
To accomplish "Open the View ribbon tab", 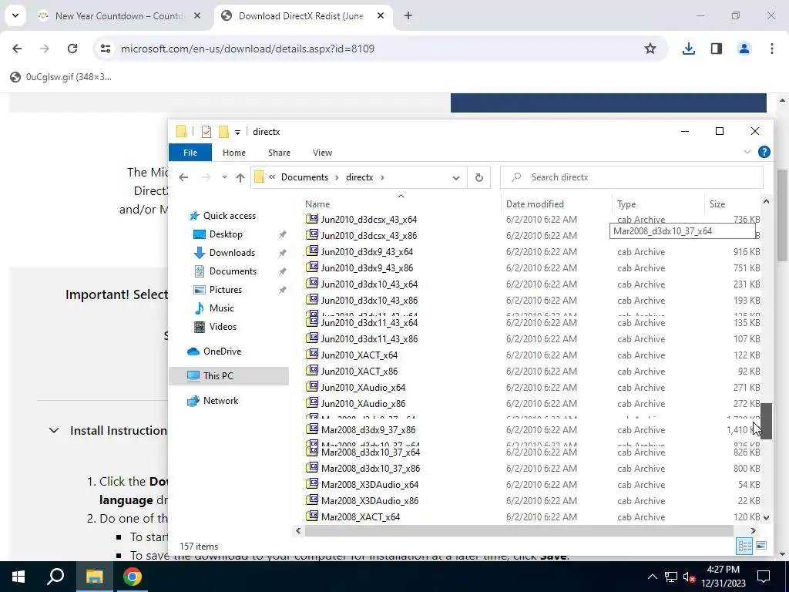I will (322, 153).
